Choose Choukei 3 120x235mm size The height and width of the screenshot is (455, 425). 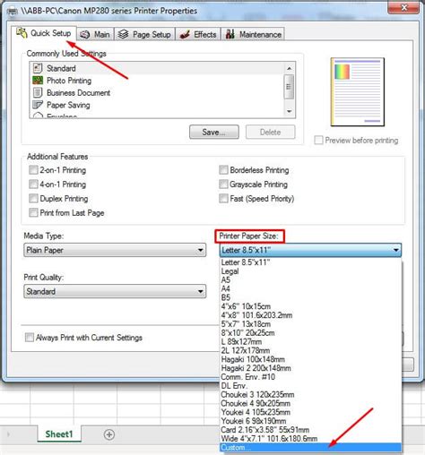(310, 394)
